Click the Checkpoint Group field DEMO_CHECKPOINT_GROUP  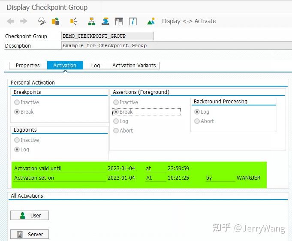coord(108,36)
